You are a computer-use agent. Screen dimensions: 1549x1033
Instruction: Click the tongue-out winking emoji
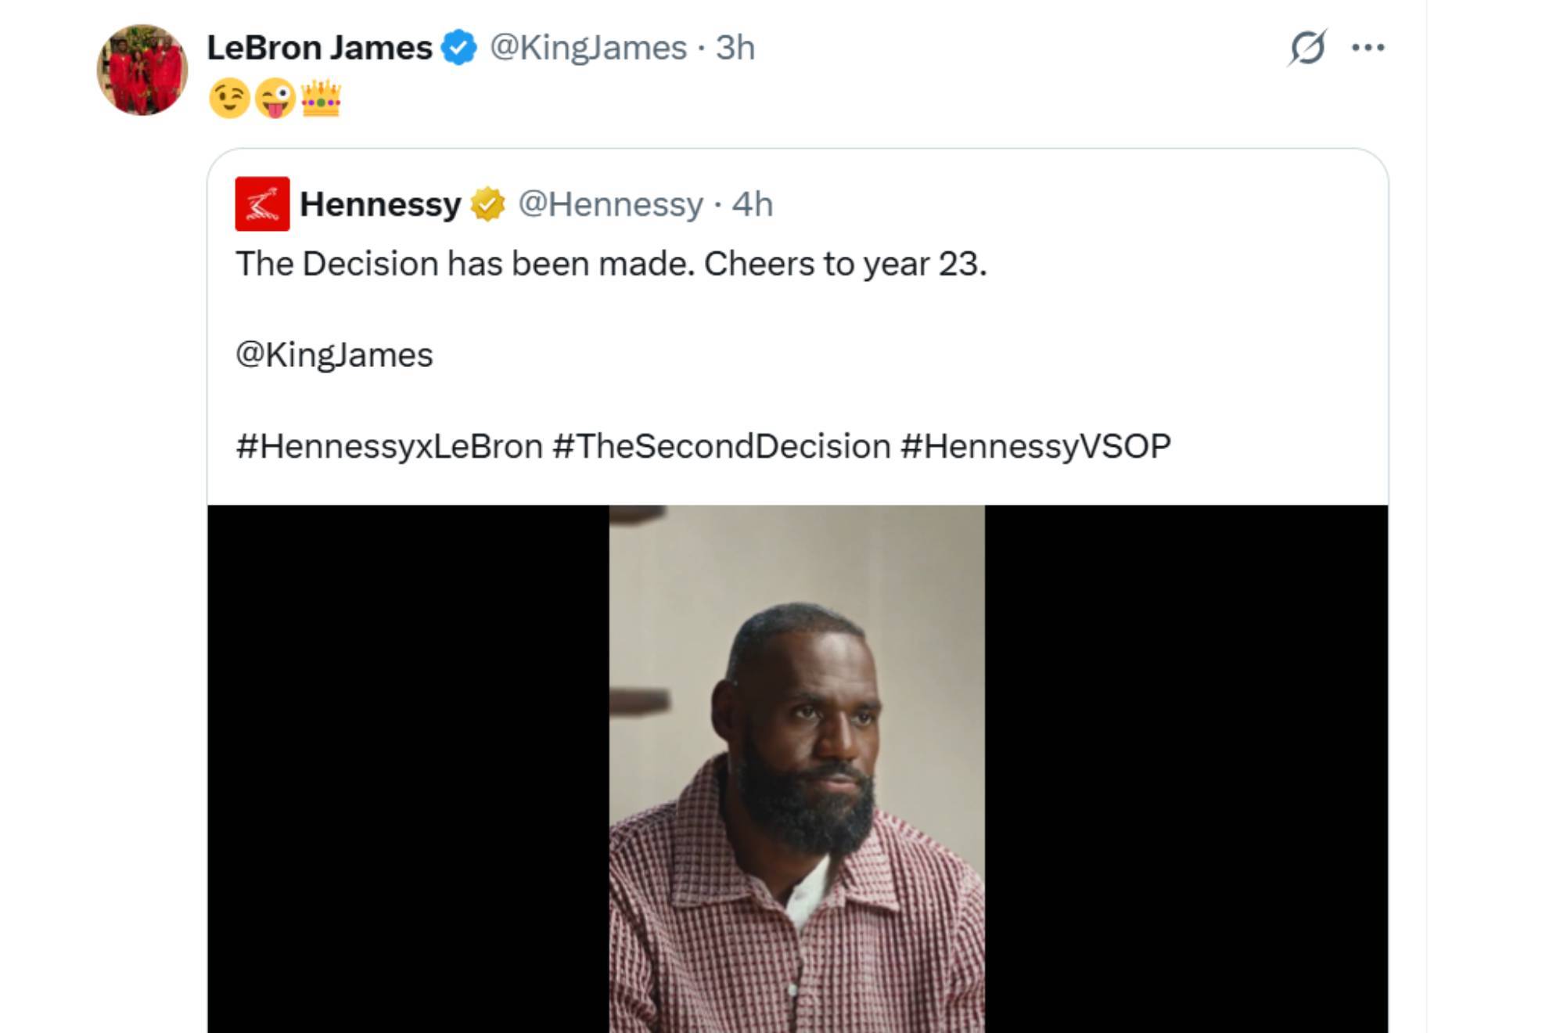(x=275, y=99)
